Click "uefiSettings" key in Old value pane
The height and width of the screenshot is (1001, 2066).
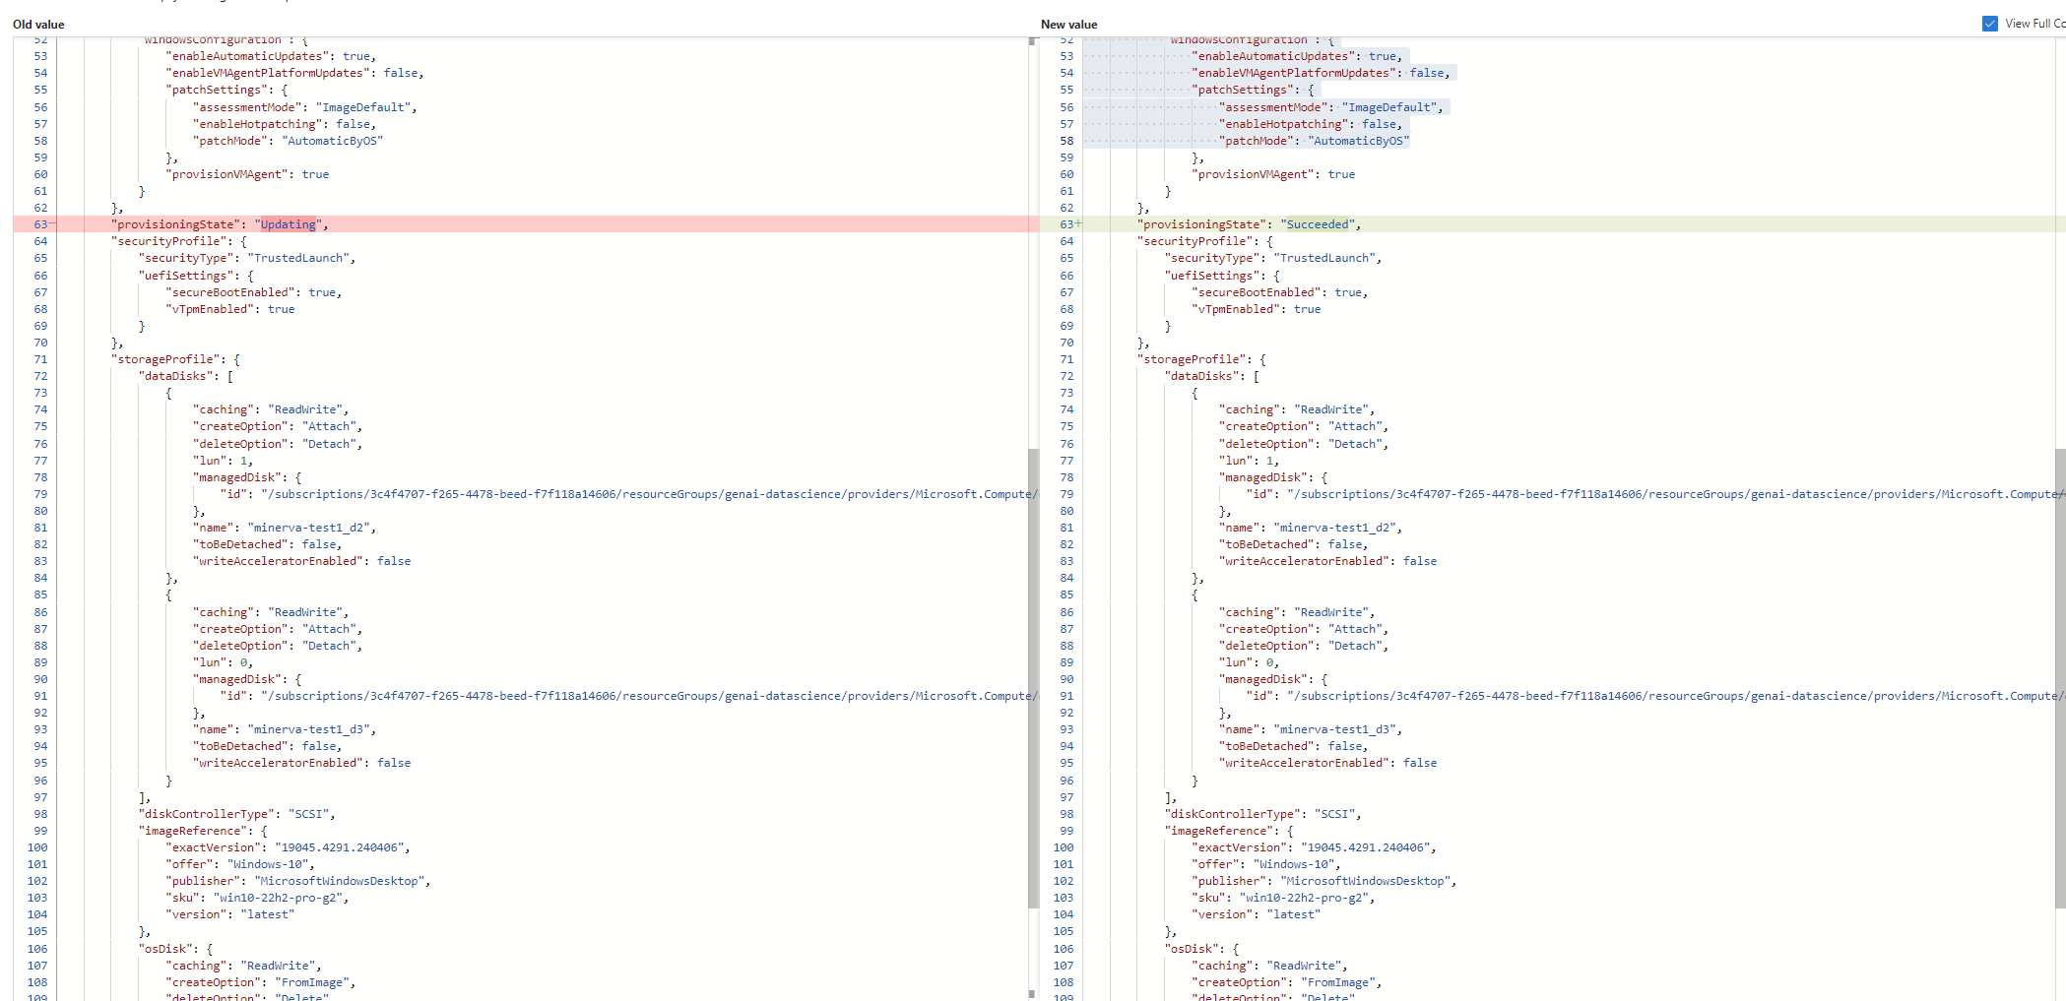(x=186, y=276)
